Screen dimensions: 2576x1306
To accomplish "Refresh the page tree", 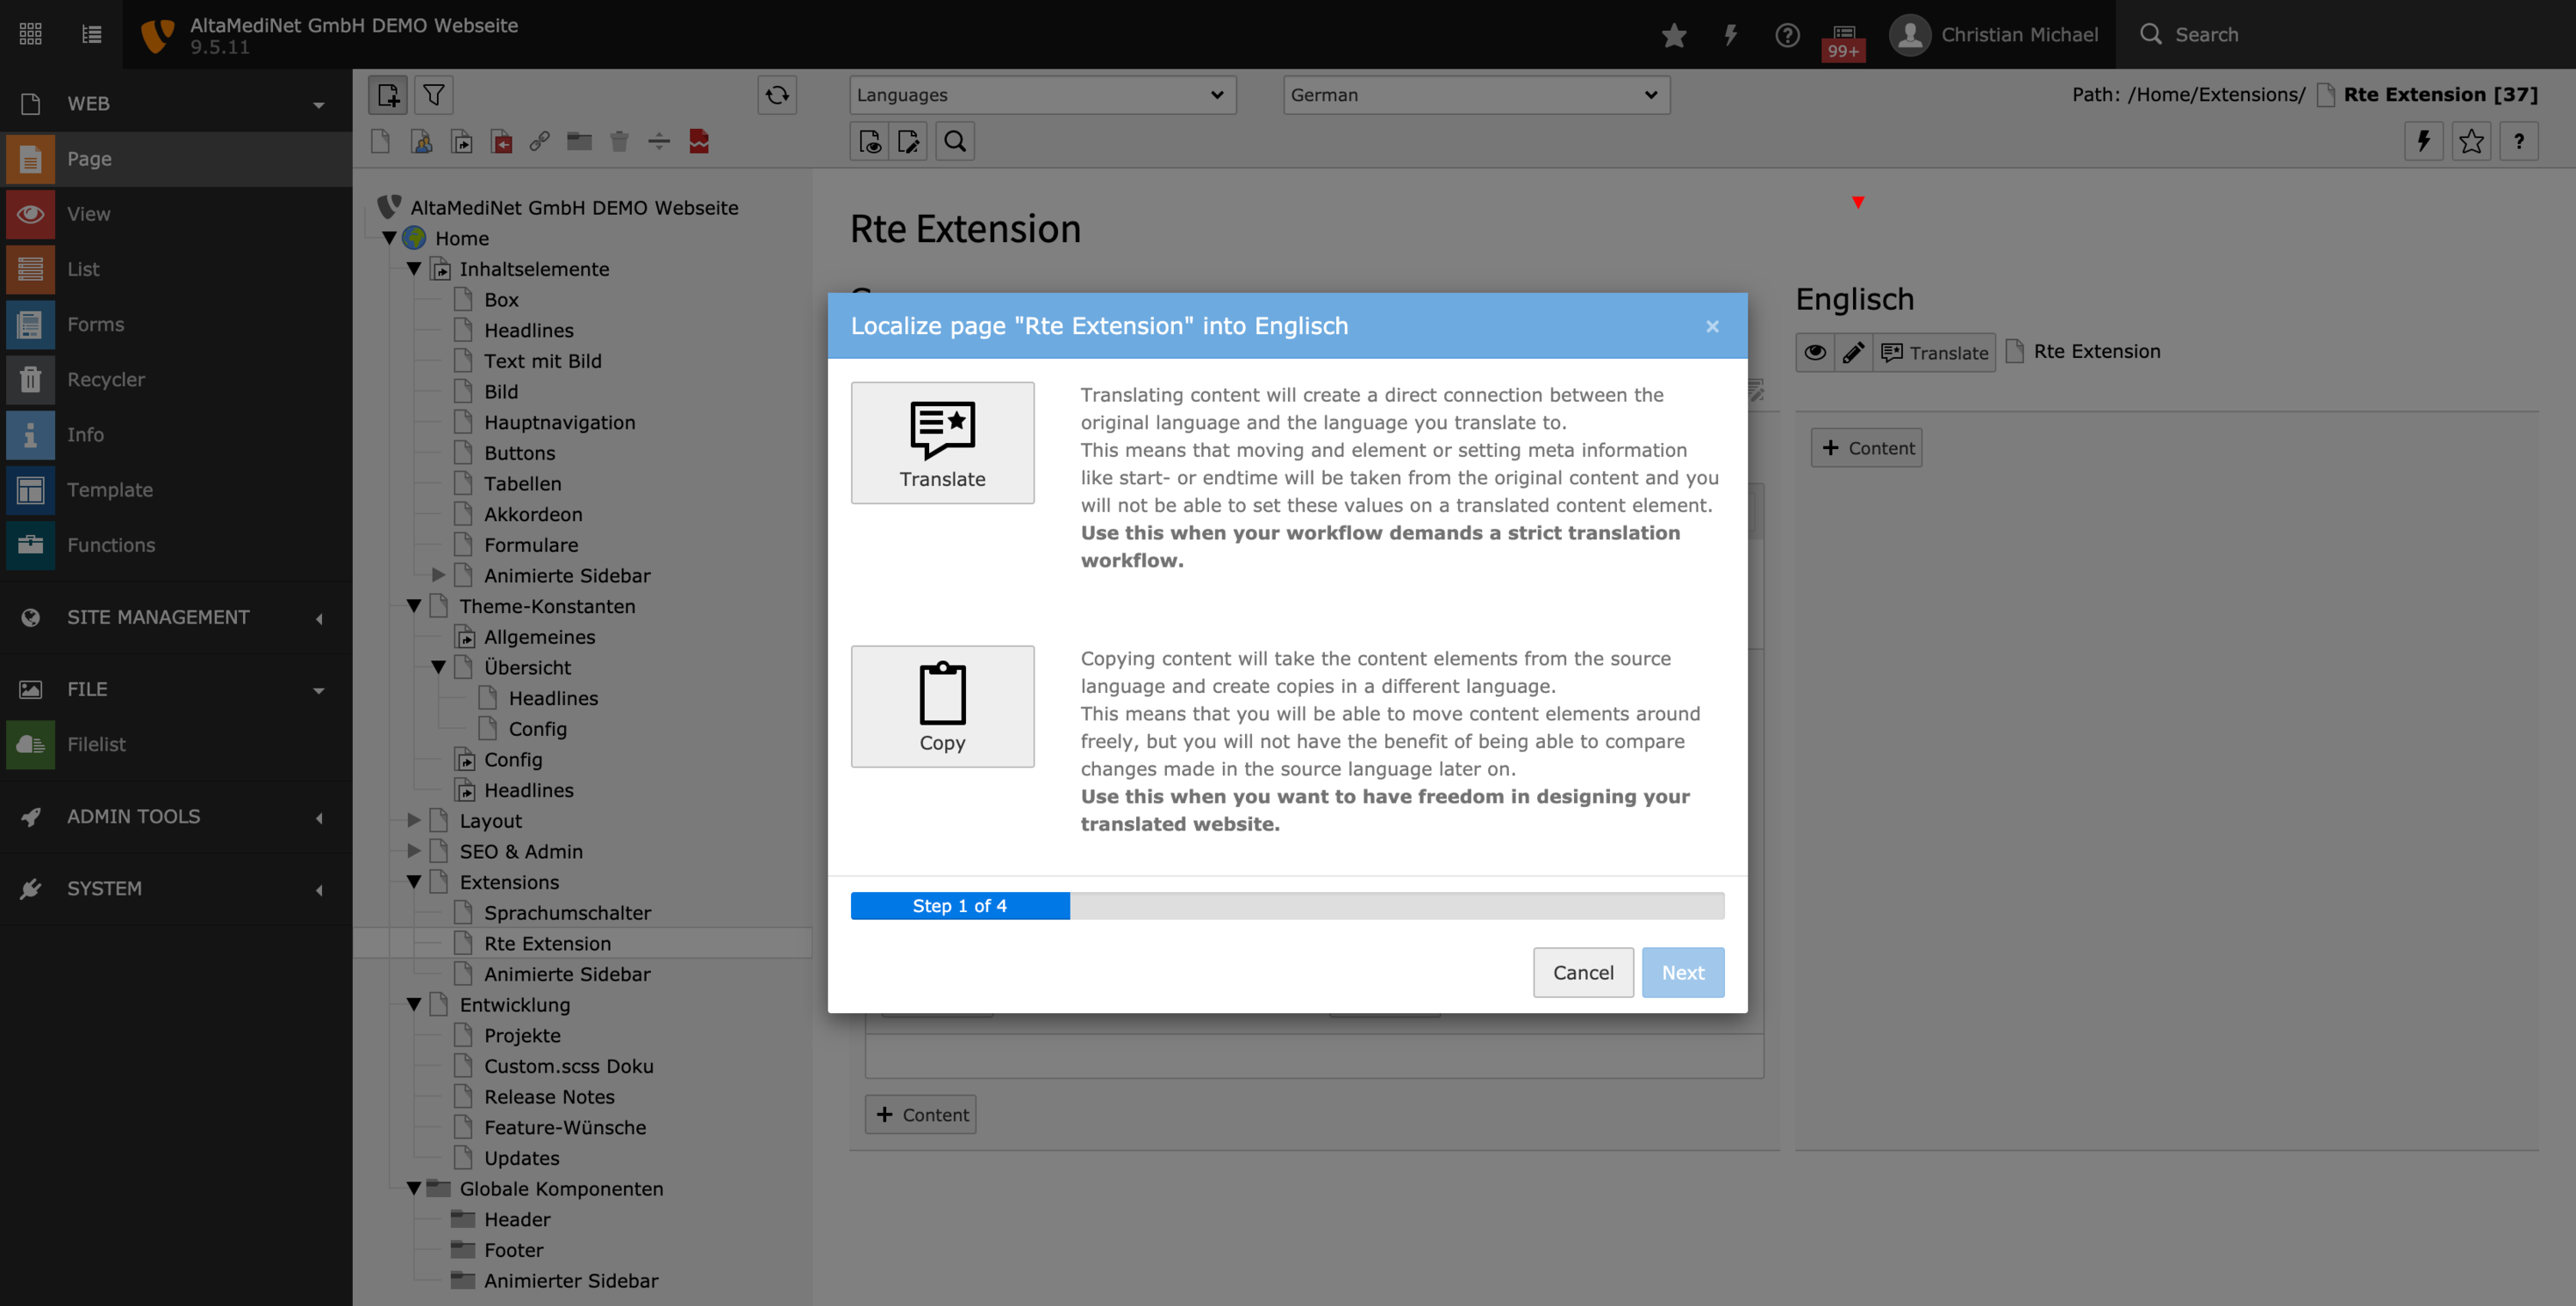I will coord(777,95).
